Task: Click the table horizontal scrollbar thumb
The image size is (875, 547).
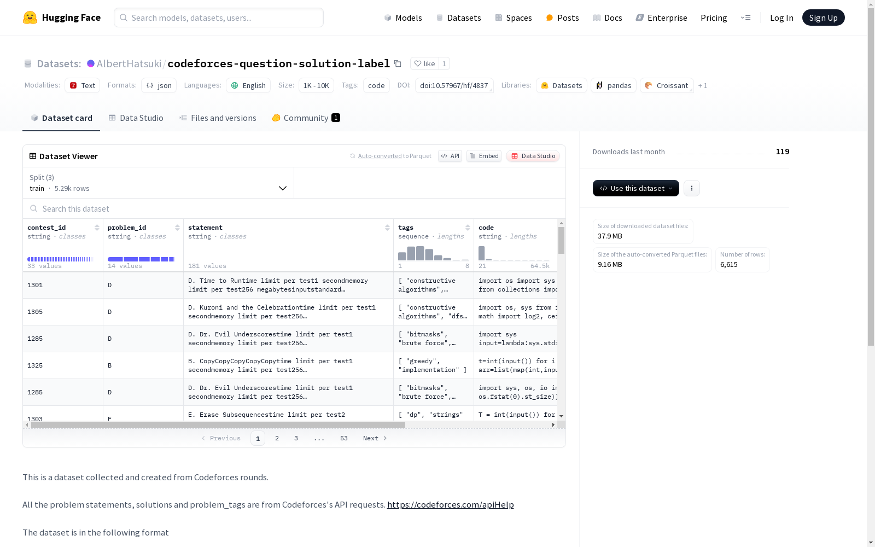Action: [218, 424]
